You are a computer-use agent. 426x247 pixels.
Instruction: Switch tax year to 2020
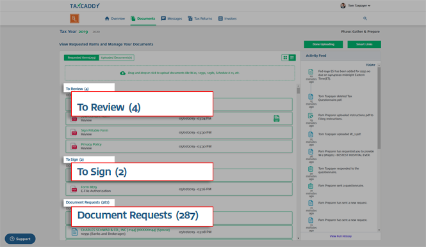click(96, 32)
